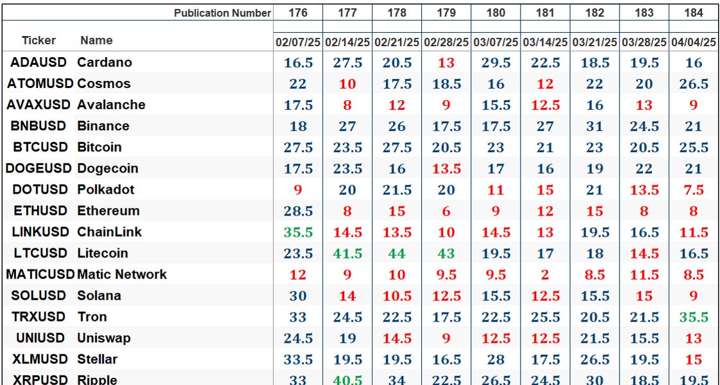Viewport: 720px width, 385px height.
Task: Click ChainLink 19.5 value
Action: (x=594, y=232)
